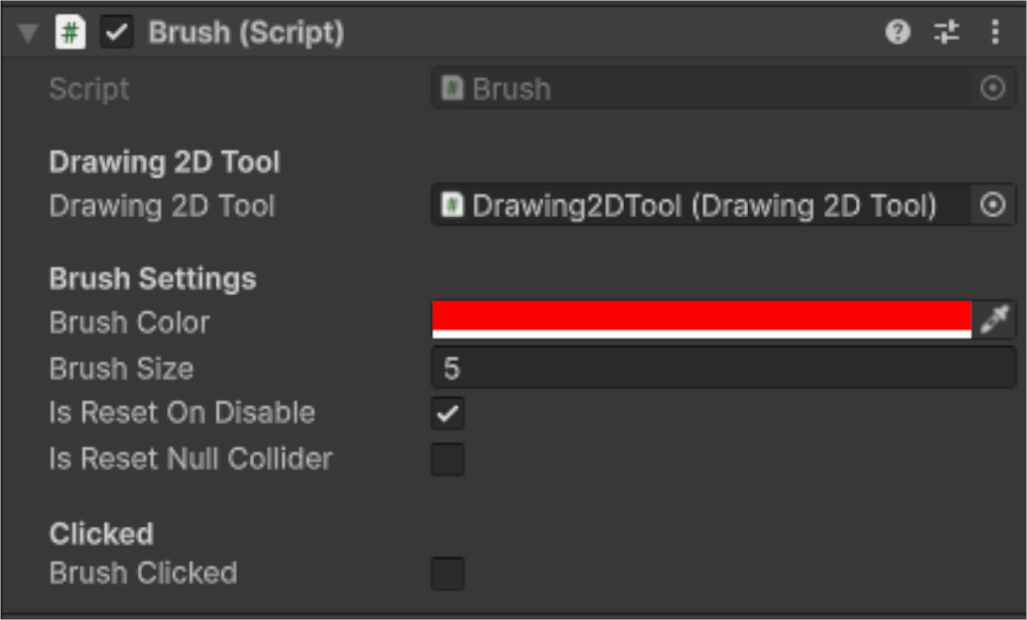
Task: Open object picker for Drawing 2D Tool
Action: point(993,206)
